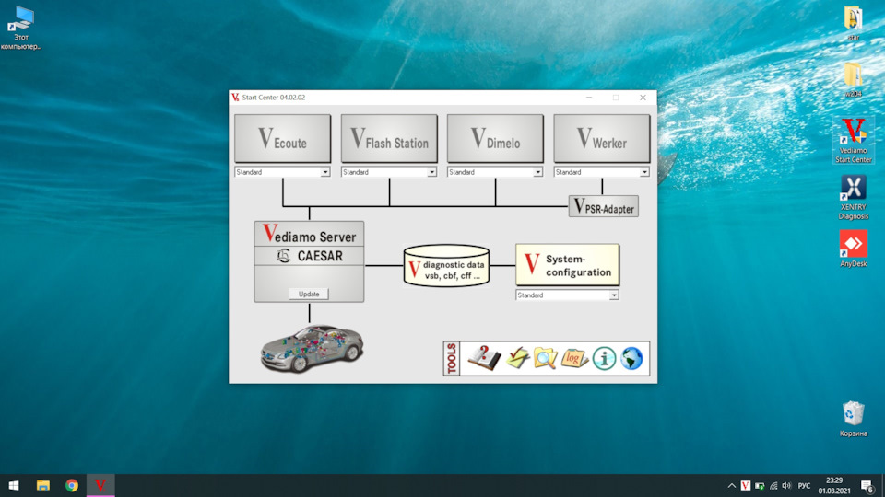Select Этот компьютер desktop icon

point(21,28)
